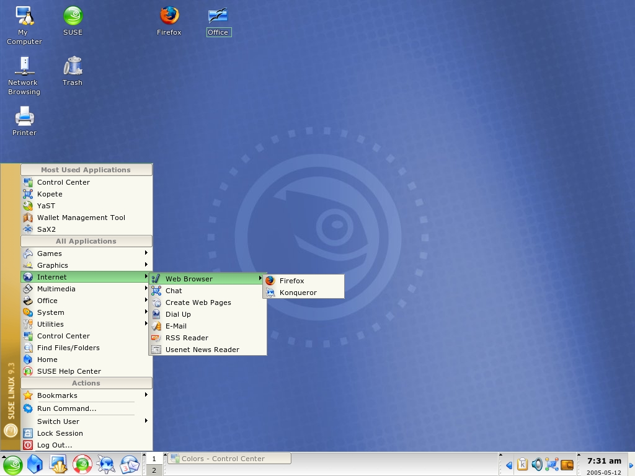Click the 7:31 am clock

pos(604,461)
